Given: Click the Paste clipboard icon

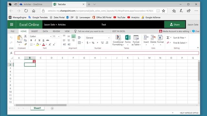Looking at the screenshot, I should click(x=19, y=38).
